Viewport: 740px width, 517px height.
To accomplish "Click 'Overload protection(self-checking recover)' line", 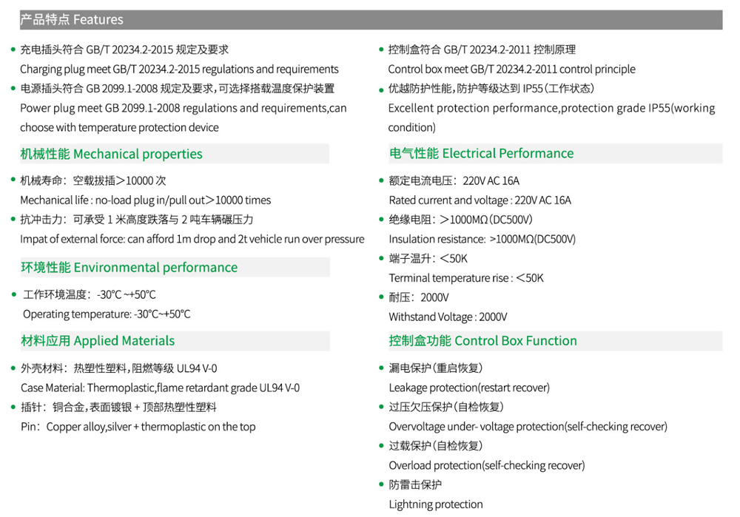I will [x=487, y=465].
